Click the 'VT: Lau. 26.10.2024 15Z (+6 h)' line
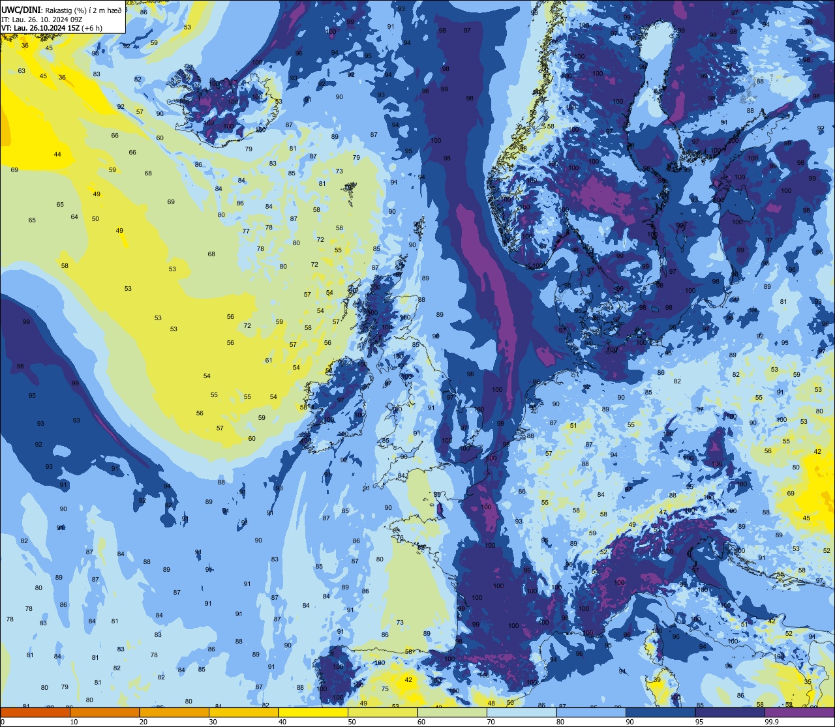The width and height of the screenshot is (835, 727). 52,28
